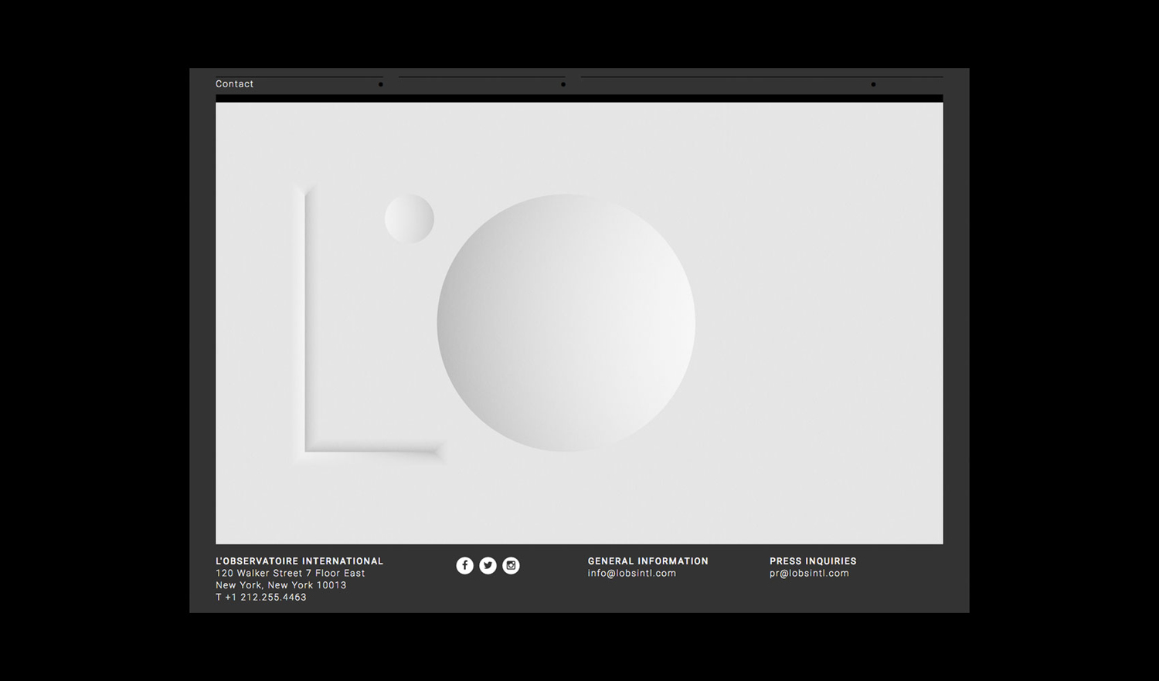Click the phone number T +1 212.255.4463
The image size is (1159, 681).
click(261, 597)
